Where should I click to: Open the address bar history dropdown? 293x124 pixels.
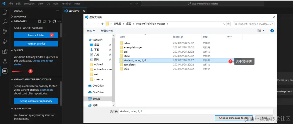[224, 24]
